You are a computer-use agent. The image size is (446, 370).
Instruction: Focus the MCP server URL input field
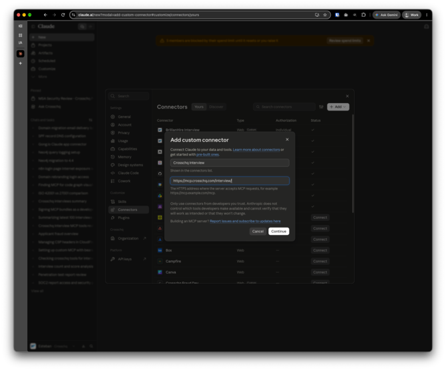tap(230, 180)
